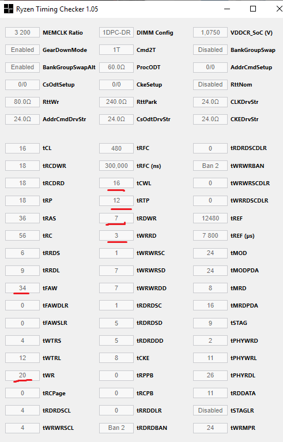Select the MEMCLK Ratio value field
The width and height of the screenshot is (283, 442).
click(x=22, y=32)
